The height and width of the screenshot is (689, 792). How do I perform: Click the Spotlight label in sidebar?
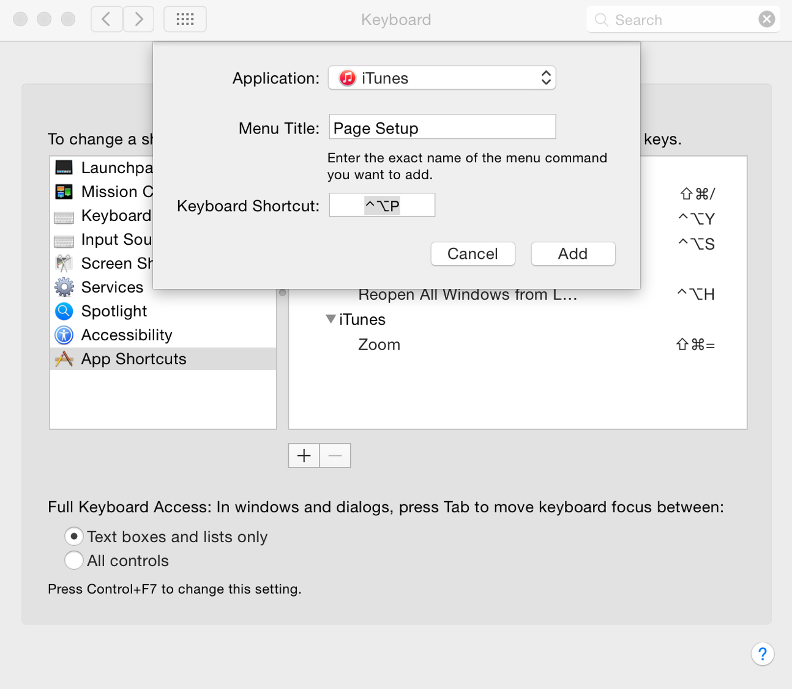[114, 311]
